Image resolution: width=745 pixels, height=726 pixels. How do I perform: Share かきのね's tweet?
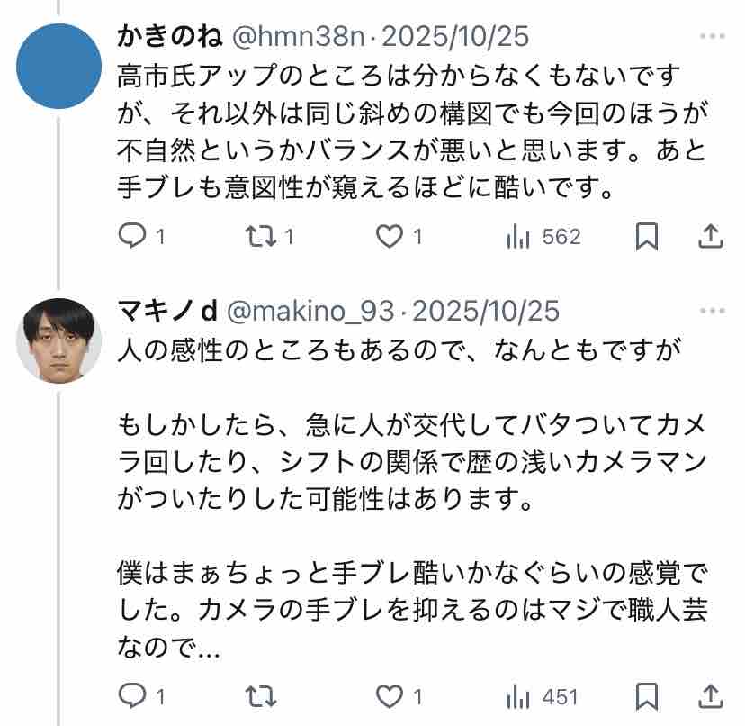tap(711, 237)
